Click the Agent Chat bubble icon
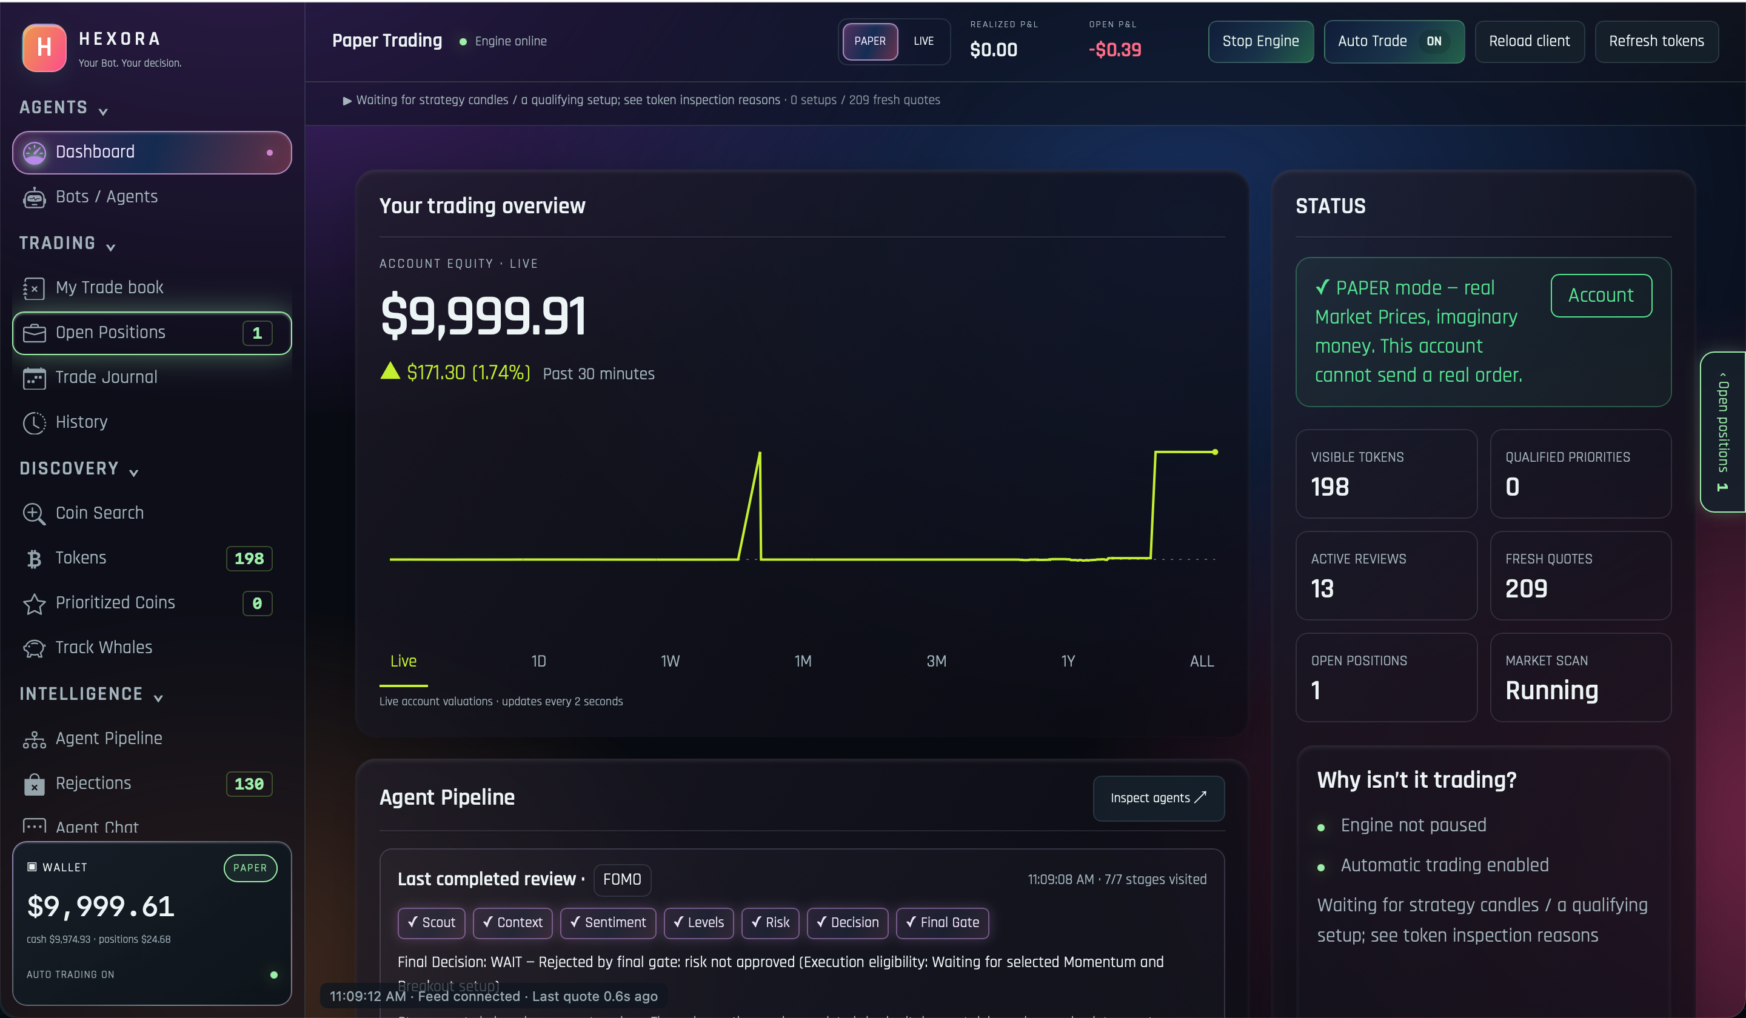 click(x=34, y=826)
